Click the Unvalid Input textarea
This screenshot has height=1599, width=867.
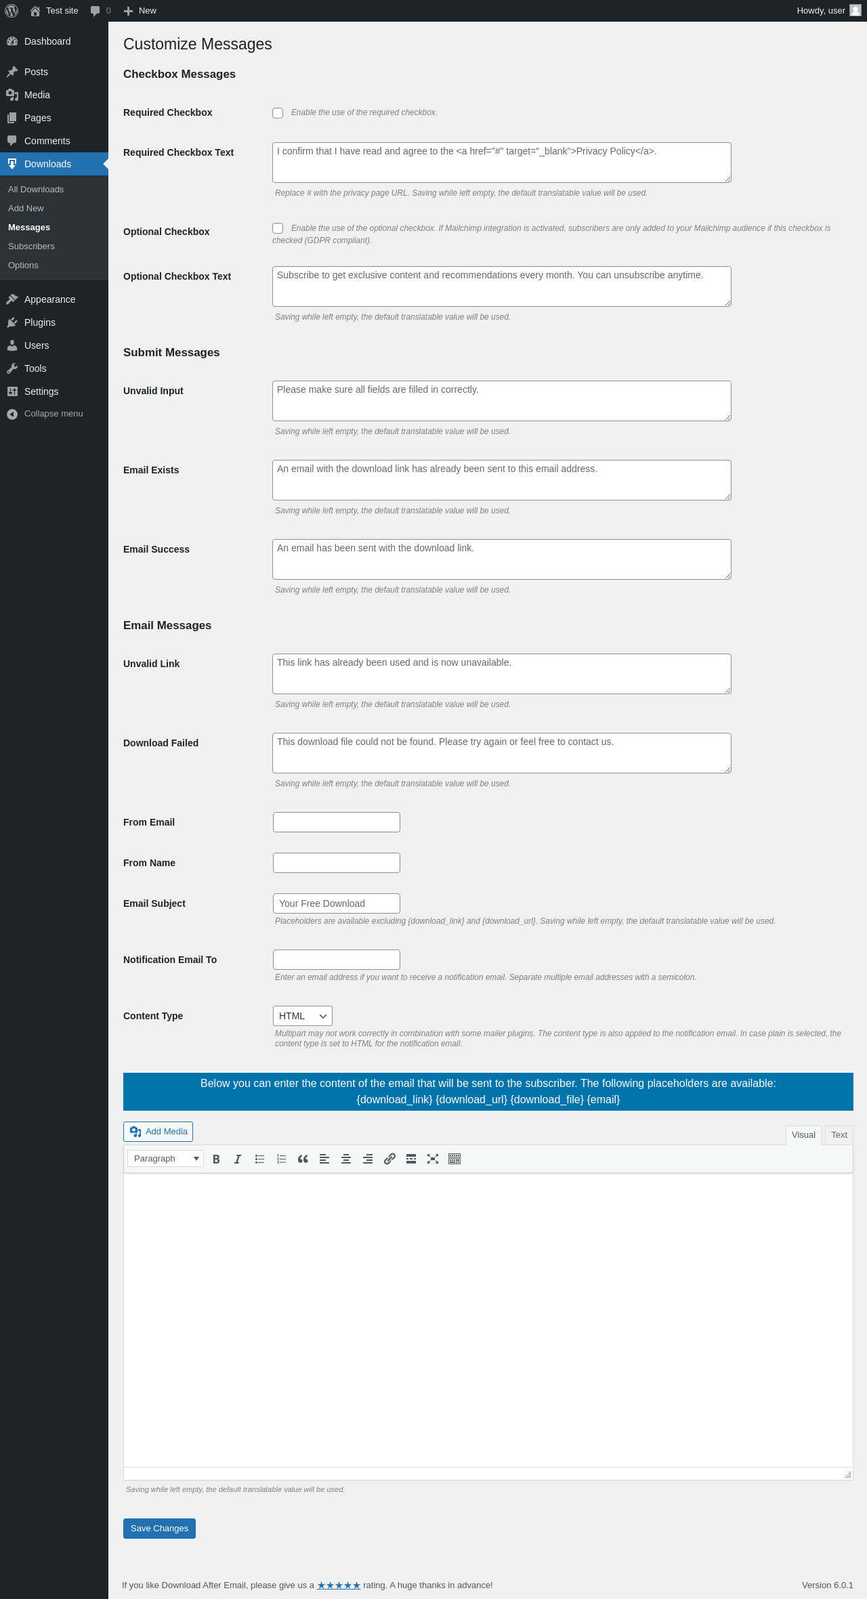(x=502, y=401)
